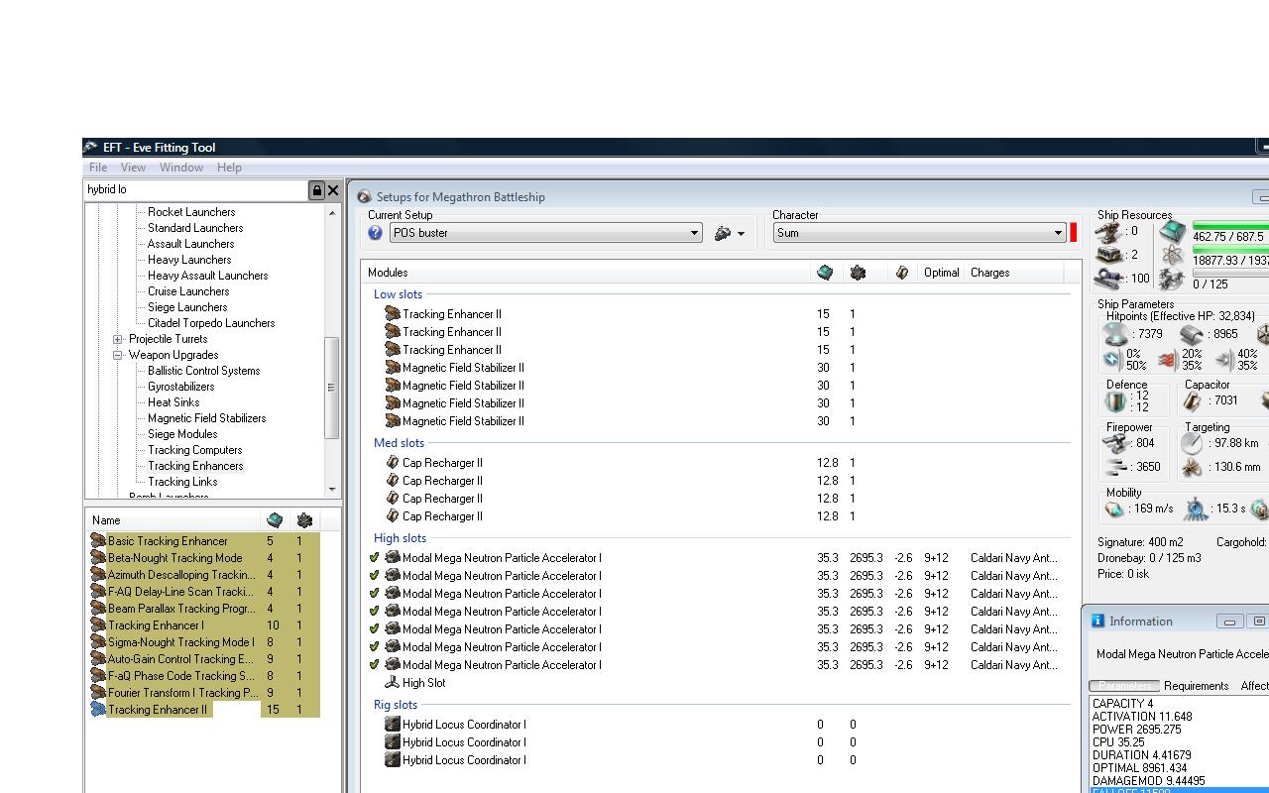The image size is (1269, 793).
Task: Click the EM resistance icon under Hitpoints
Action: (1112, 360)
